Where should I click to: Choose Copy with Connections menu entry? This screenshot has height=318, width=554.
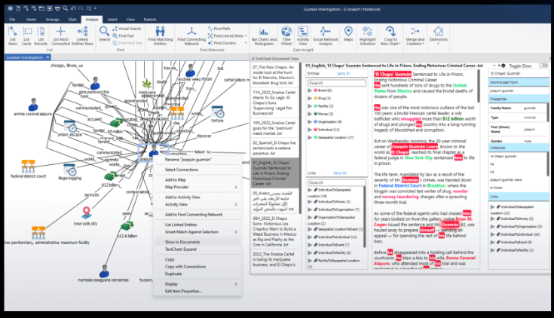[x=197, y=267]
